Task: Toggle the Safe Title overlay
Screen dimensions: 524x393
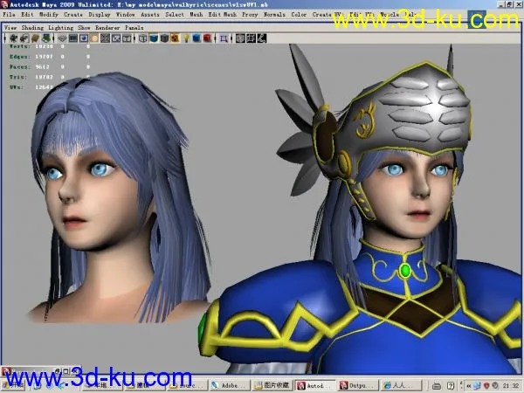Action: [x=127, y=38]
